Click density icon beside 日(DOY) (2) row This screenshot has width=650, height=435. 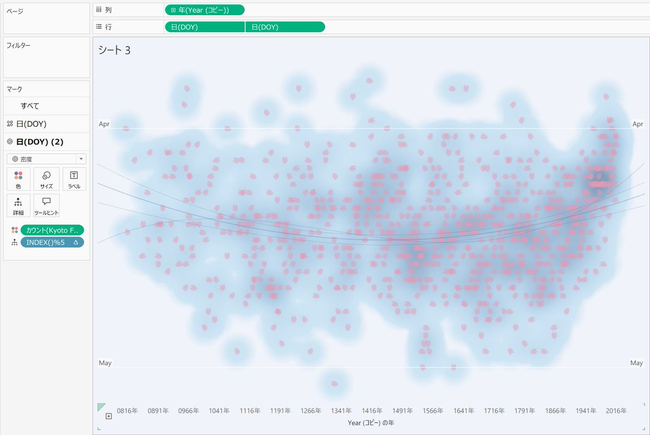[x=10, y=142]
